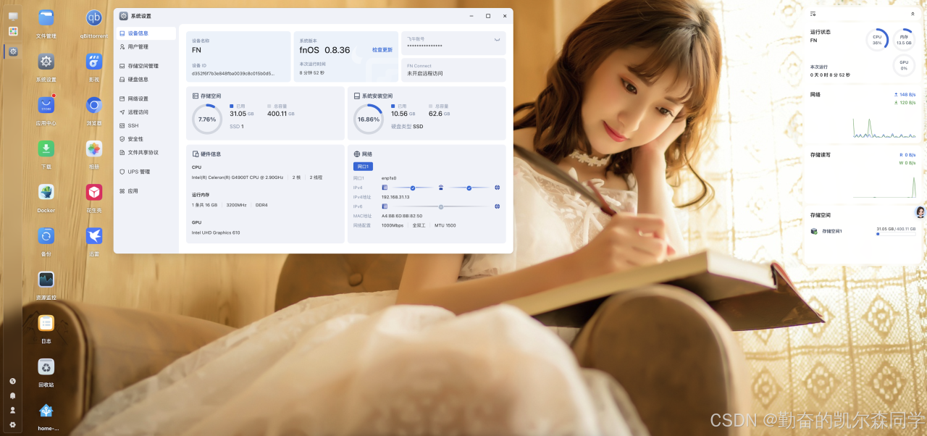Select the 网口1 network port tab
This screenshot has width=927, height=436.
[363, 167]
